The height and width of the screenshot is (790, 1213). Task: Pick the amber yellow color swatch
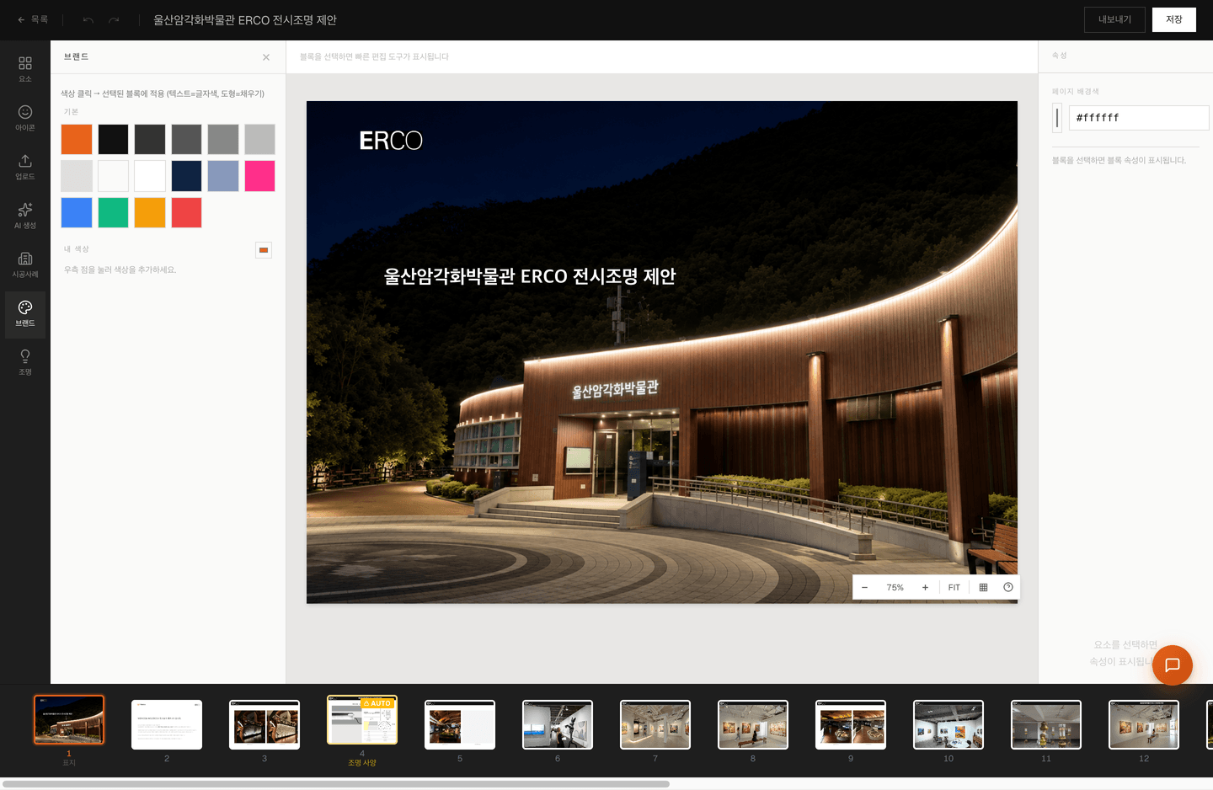[x=150, y=212]
